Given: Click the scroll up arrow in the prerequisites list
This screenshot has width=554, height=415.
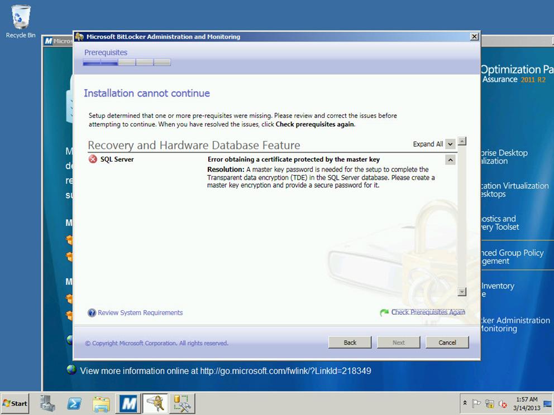Looking at the screenshot, I should (x=462, y=141).
